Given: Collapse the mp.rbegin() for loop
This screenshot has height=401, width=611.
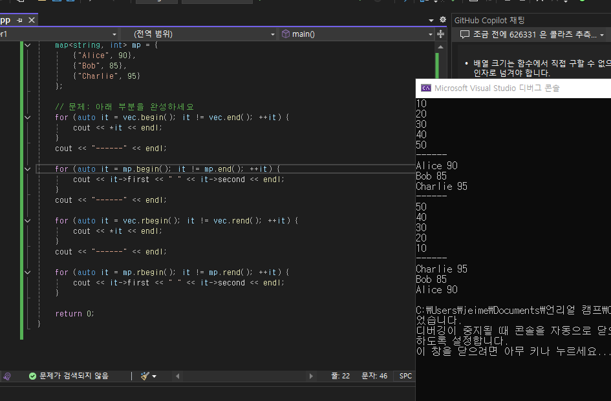Looking at the screenshot, I should tap(27, 272).
